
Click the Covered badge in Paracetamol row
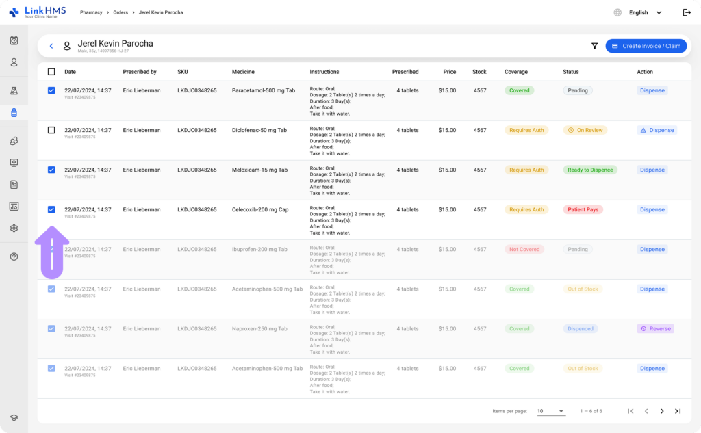point(519,90)
